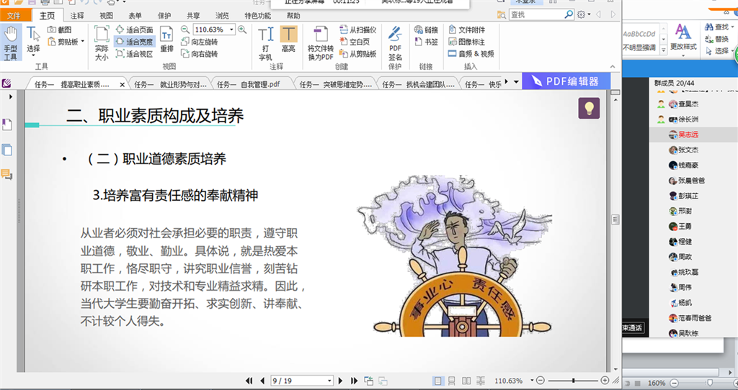Insert File Attachment (文件附件)
The width and height of the screenshot is (738, 390).
466,30
